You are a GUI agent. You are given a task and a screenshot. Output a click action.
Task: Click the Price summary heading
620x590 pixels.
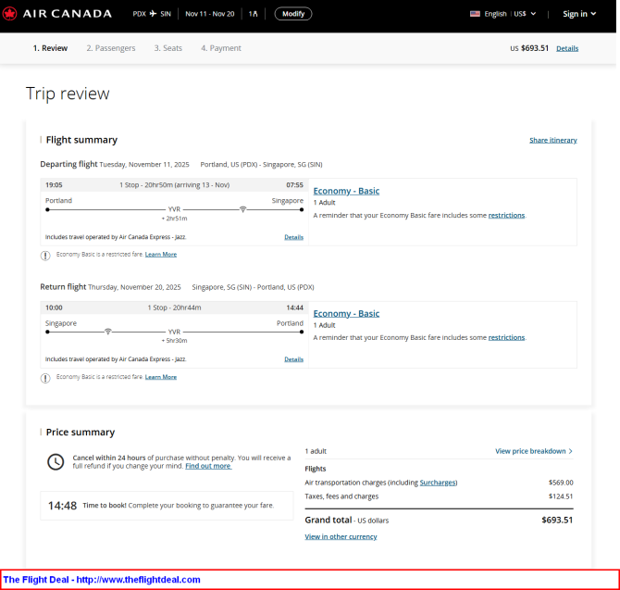[x=81, y=433]
